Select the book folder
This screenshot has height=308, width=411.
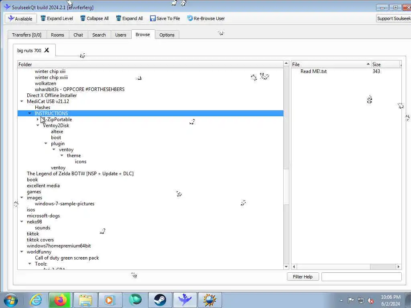(x=32, y=180)
